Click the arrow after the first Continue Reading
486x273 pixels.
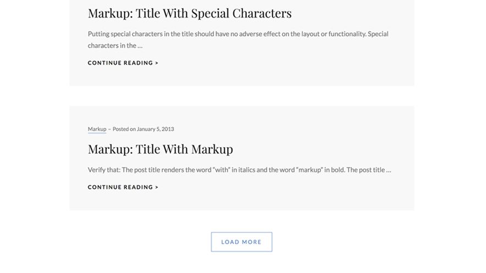(x=157, y=63)
